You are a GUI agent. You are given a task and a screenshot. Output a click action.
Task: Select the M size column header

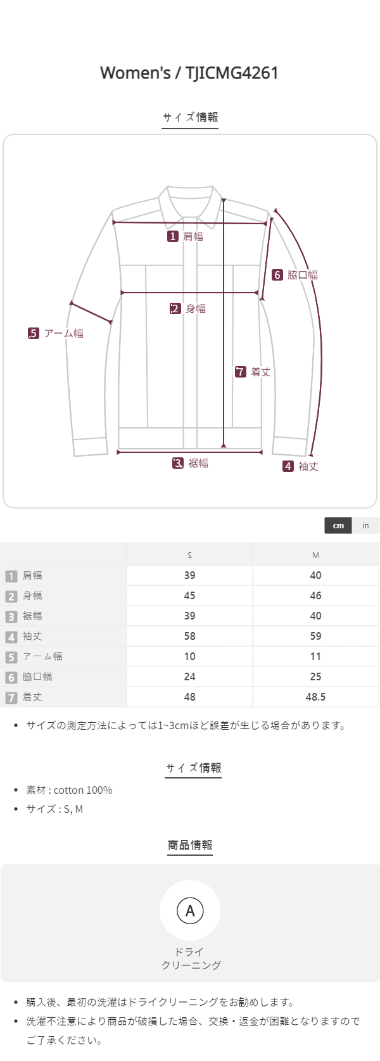pyautogui.click(x=315, y=555)
